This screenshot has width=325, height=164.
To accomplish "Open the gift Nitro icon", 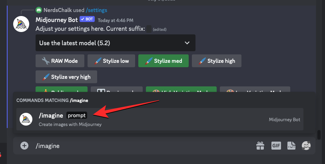I will 260,146.
